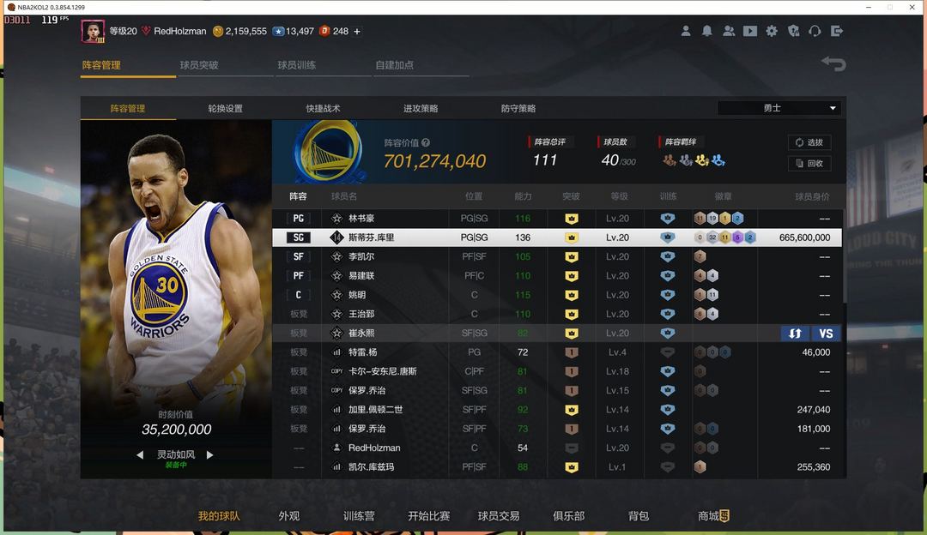Screen dimensions: 927x535
Task: Select the 王治郅 player row name
Action: click(361, 314)
